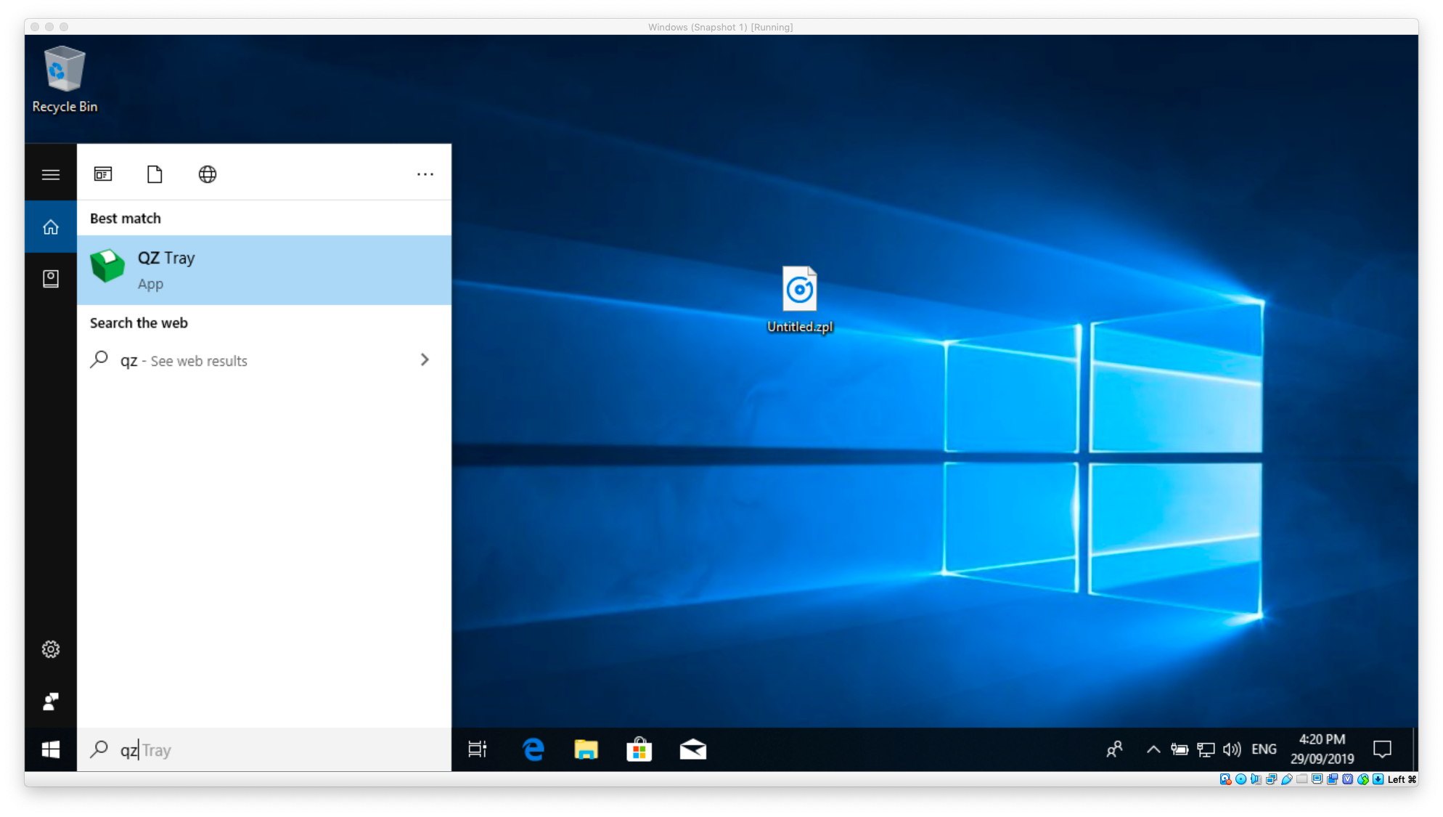Toggle the volume speaker tray icon
This screenshot has width=1443, height=817.
pos(1232,749)
